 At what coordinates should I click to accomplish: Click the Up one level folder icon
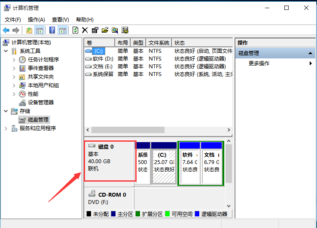pyautogui.click(x=29, y=30)
